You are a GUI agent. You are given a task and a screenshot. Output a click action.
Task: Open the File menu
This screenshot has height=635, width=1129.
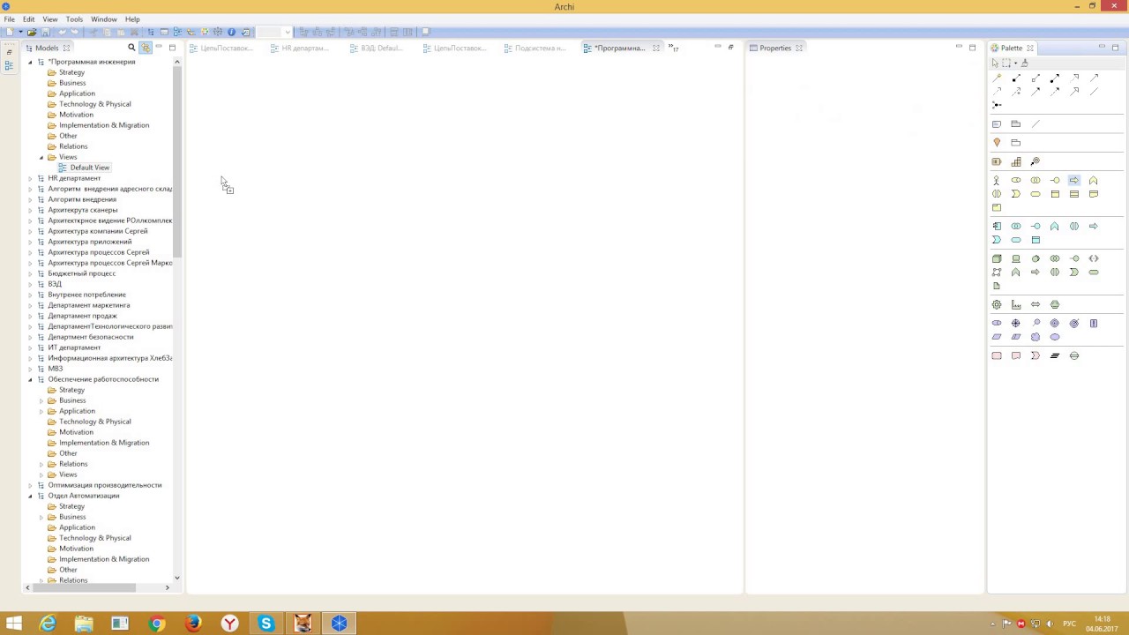9,19
